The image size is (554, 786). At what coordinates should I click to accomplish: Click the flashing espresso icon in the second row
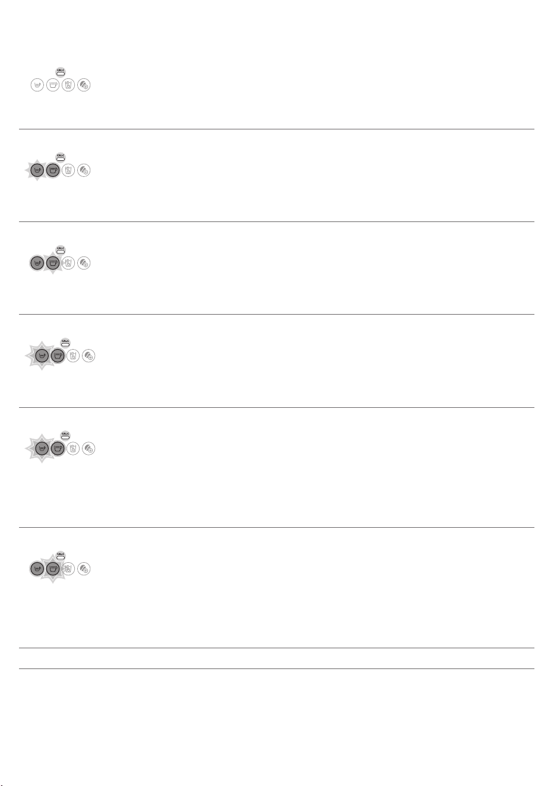point(37,170)
